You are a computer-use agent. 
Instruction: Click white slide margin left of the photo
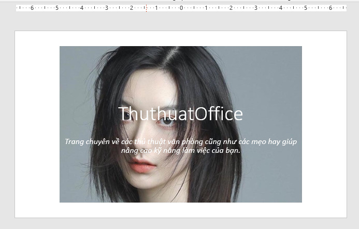(x=37, y=124)
